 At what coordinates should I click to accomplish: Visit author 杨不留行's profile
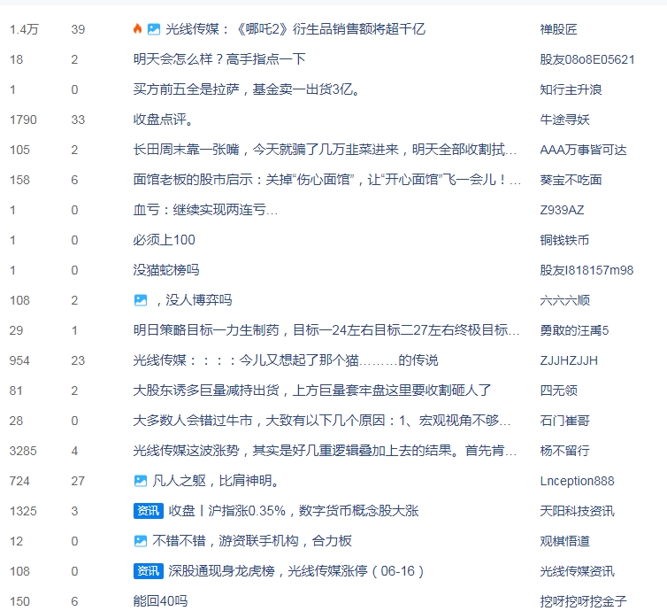(x=564, y=451)
